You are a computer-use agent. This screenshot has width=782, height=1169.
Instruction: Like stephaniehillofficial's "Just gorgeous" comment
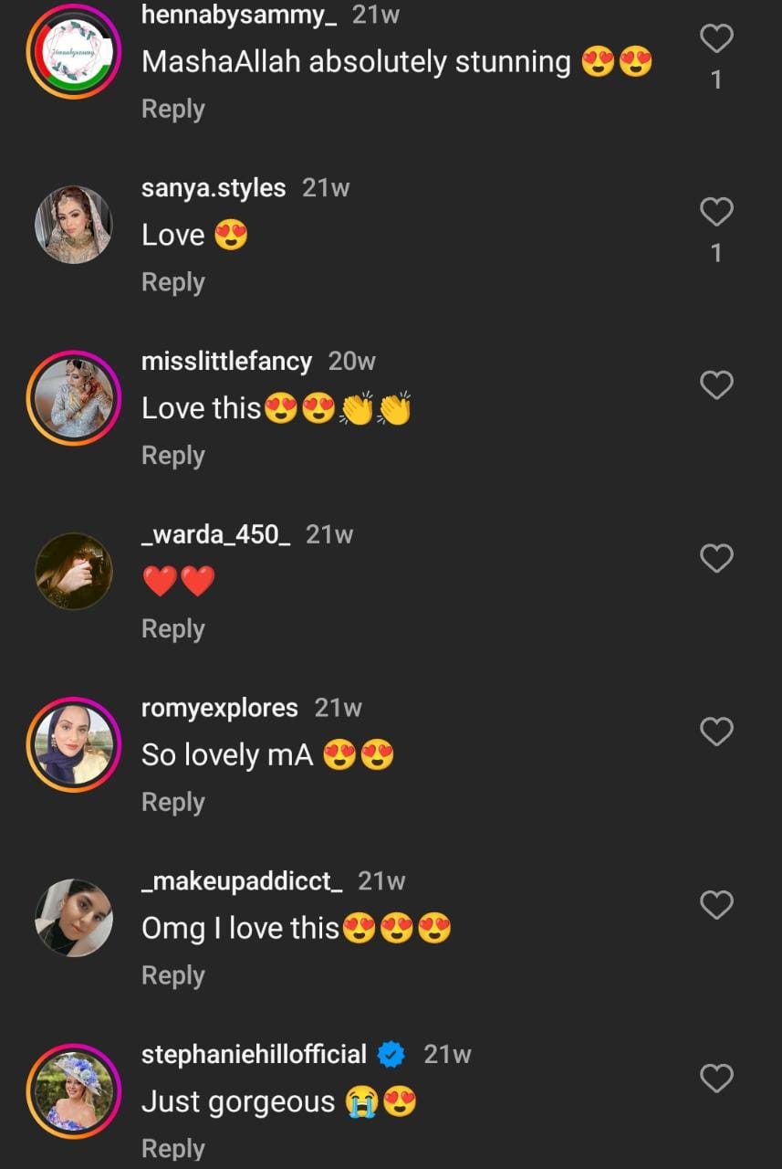(716, 1079)
